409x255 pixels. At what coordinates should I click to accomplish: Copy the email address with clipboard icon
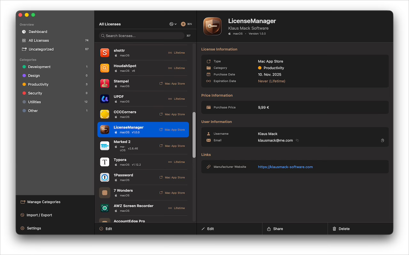coord(382,140)
